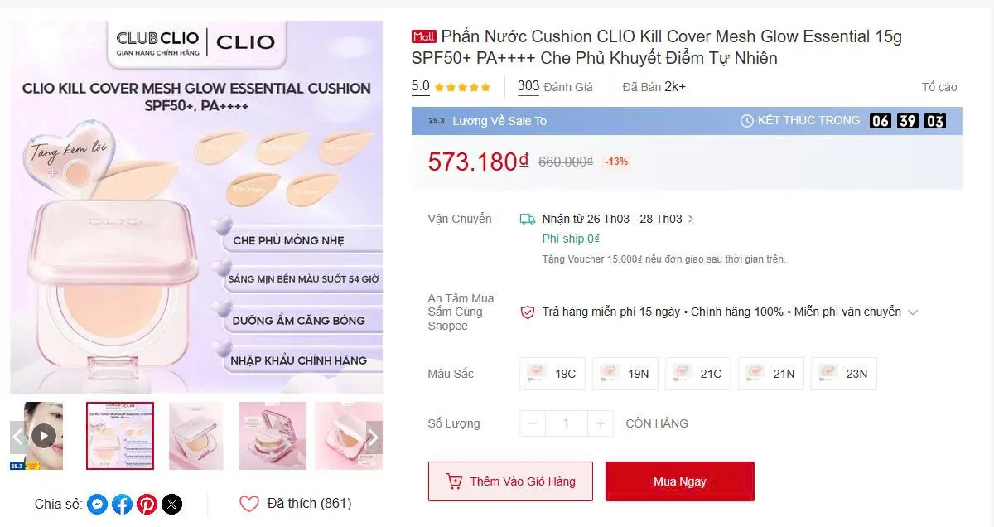This screenshot has height=527, width=994.
Task: Select the 21C color variant
Action: coord(697,374)
